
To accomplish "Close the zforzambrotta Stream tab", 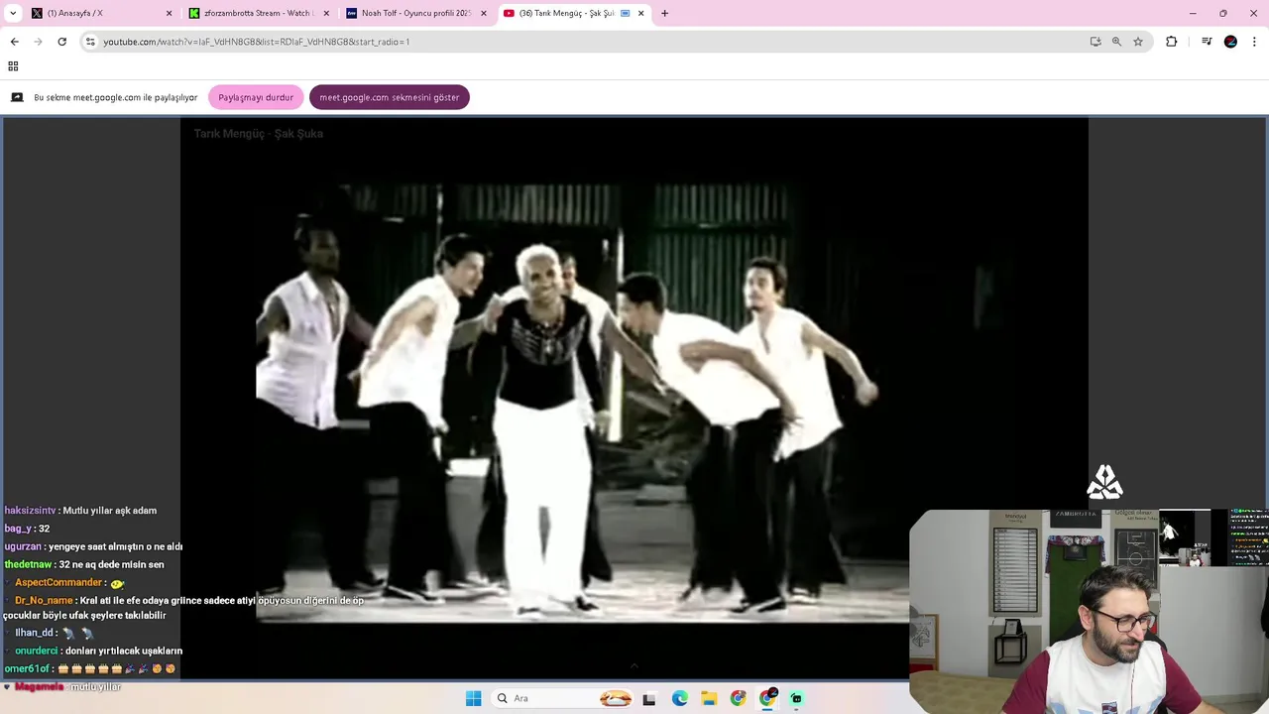I will tap(326, 13).
